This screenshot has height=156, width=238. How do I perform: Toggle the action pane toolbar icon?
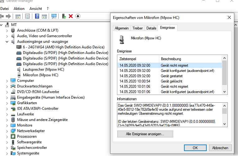[x=44, y=16]
